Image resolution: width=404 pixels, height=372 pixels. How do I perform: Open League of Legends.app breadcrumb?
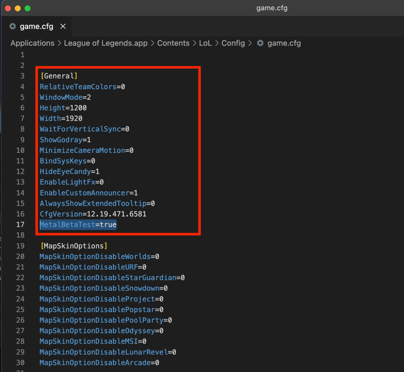pos(106,43)
